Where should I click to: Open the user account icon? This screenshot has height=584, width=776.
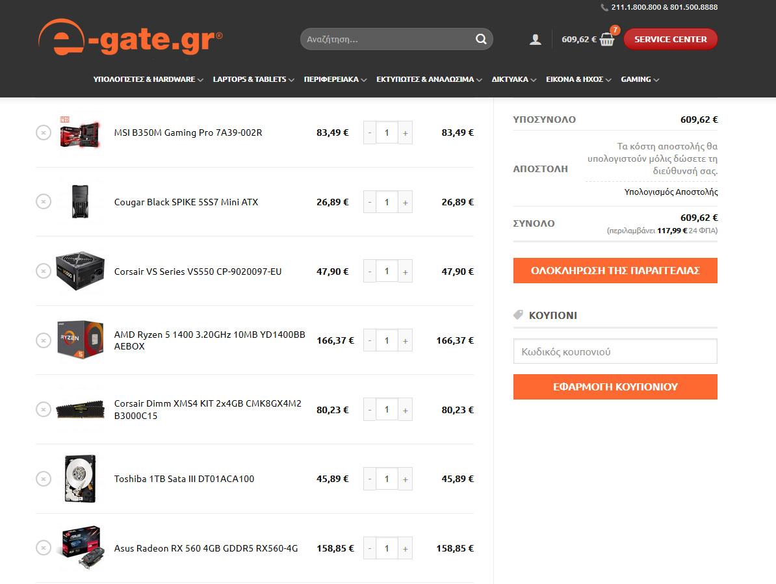point(535,40)
